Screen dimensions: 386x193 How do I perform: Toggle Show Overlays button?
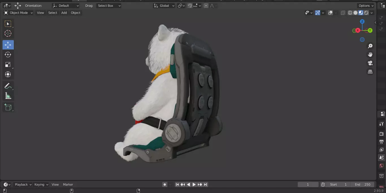tap(330, 13)
